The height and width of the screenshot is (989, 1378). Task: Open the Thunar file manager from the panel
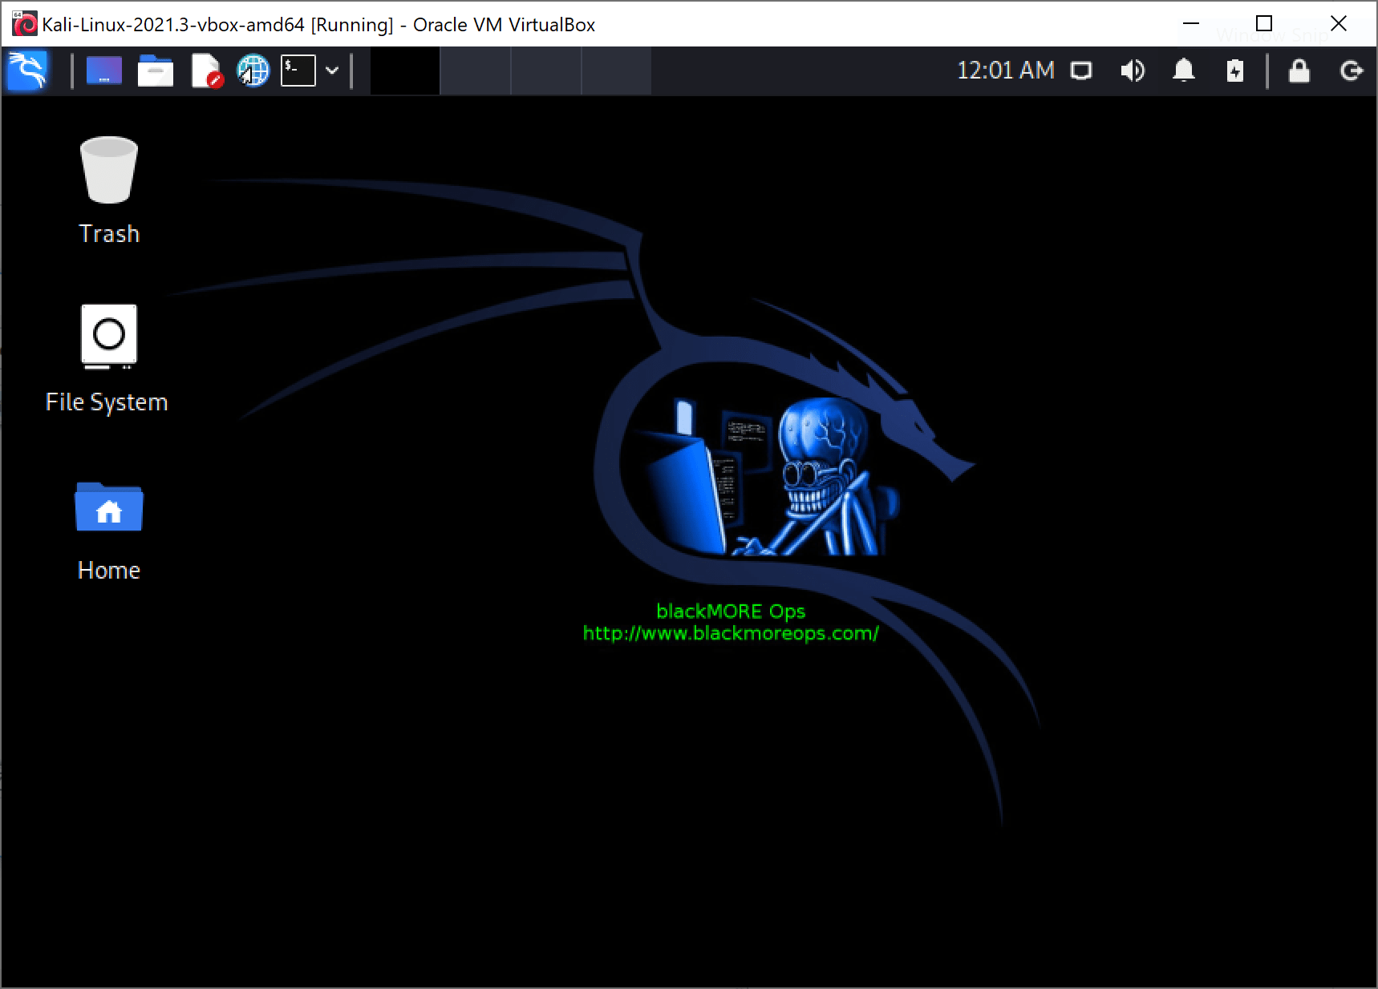[155, 71]
